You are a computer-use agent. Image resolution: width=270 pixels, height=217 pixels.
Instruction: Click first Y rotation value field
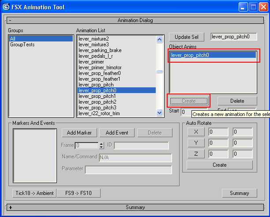click(218, 143)
